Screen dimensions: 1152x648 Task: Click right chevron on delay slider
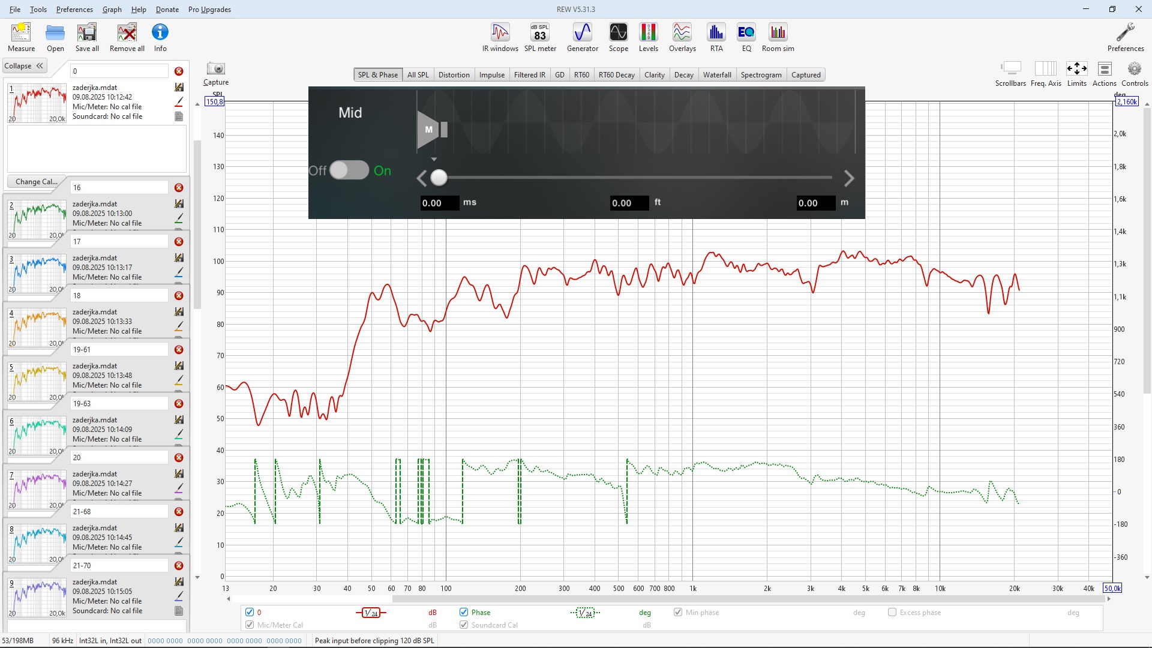point(848,178)
